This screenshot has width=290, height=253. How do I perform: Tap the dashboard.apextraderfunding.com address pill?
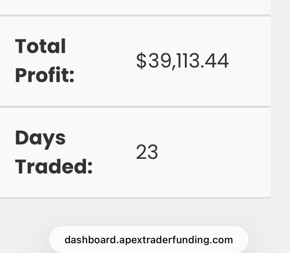point(148,240)
